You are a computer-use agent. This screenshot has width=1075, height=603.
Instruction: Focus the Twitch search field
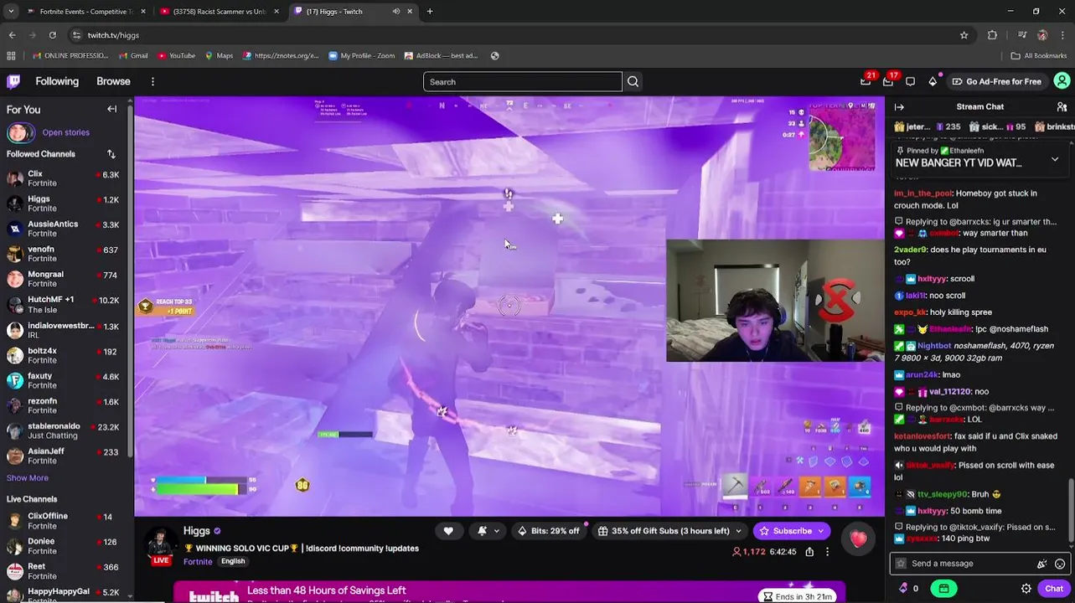pyautogui.click(x=523, y=81)
